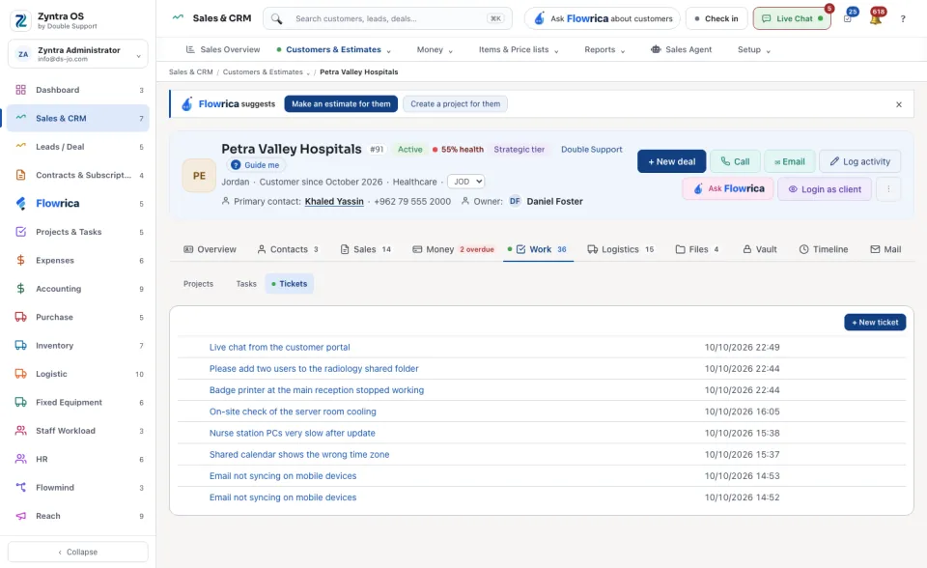Image resolution: width=927 pixels, height=568 pixels.
Task: Open Flowrica in the sidebar
Action: click(x=78, y=204)
